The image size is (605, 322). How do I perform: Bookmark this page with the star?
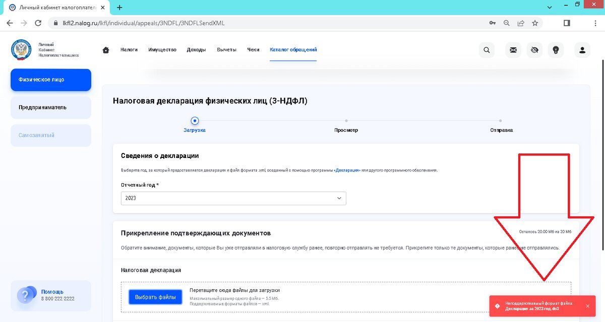tap(535, 23)
